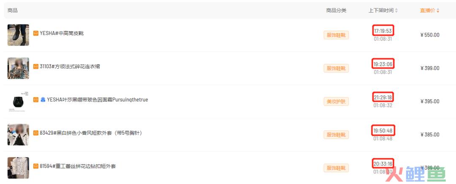Click the 17:19:53 listing time
This screenshot has height=184, width=456.
tap(383, 31)
